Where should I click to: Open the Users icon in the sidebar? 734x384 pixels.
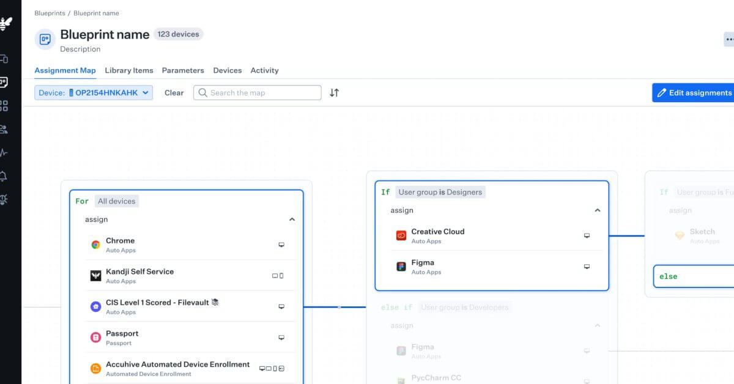(x=3, y=129)
